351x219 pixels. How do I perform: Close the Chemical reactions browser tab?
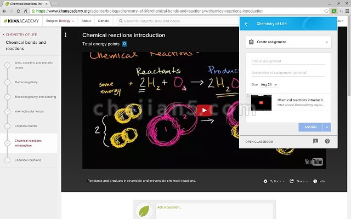coord(47,4)
